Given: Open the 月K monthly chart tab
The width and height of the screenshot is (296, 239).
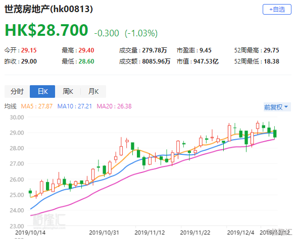Looking at the screenshot, I should click(x=93, y=91).
